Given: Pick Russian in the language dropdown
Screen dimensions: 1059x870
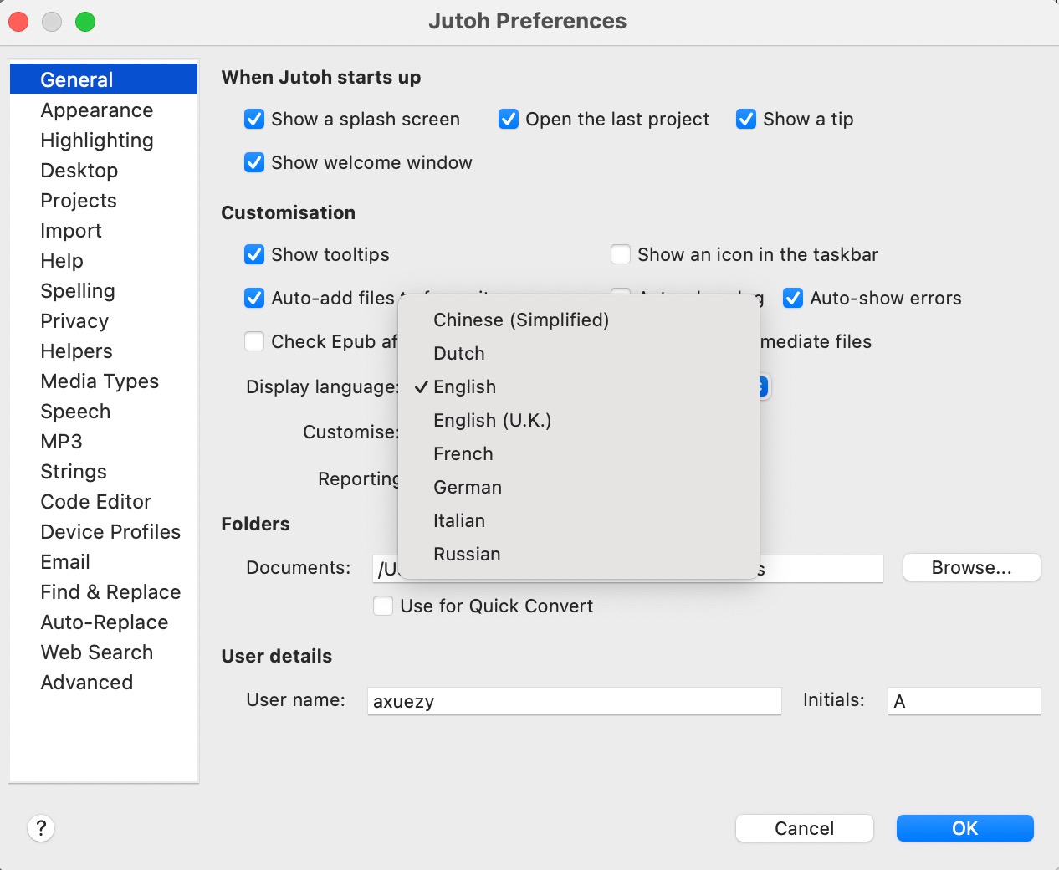Looking at the screenshot, I should (467, 555).
